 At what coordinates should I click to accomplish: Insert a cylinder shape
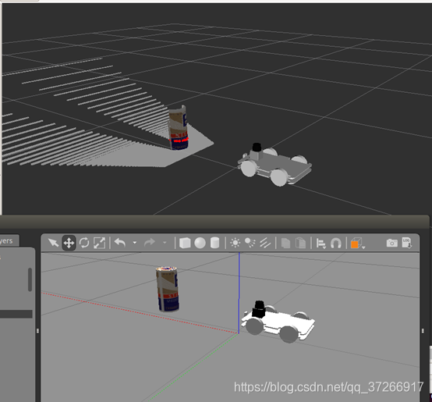[x=215, y=243]
